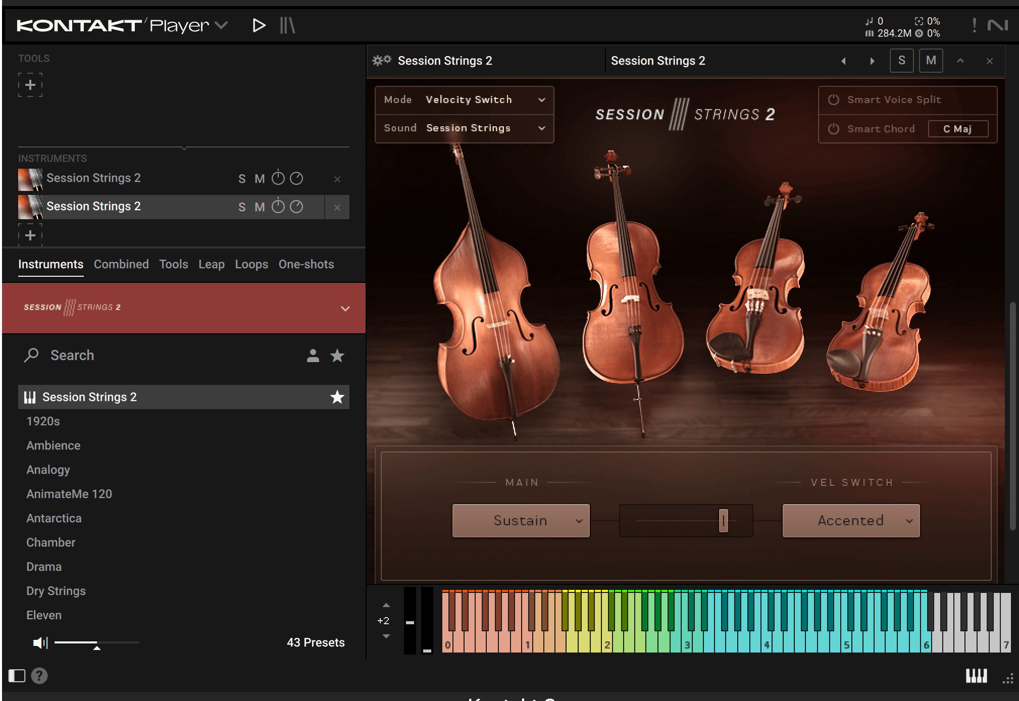Switch to the Combined tab
This screenshot has width=1019, height=701.
[x=121, y=264]
